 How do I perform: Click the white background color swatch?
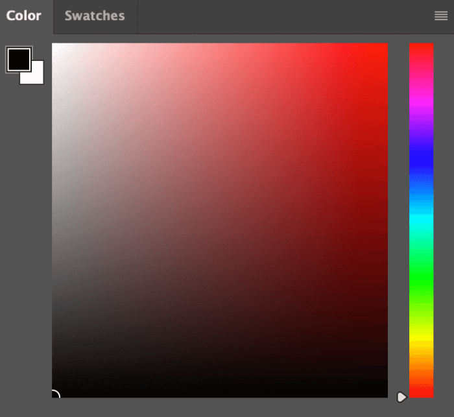tap(37, 77)
